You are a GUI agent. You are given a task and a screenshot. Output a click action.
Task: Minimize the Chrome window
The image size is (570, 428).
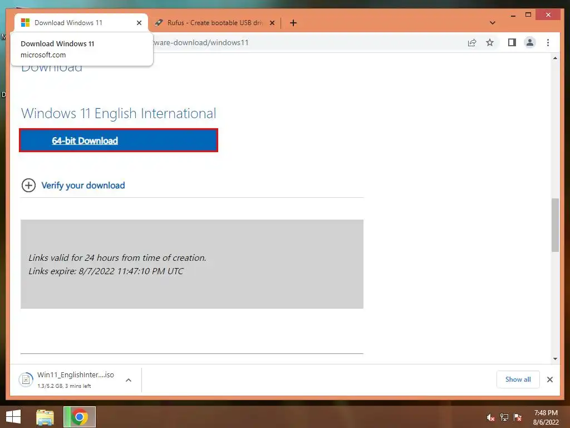(x=513, y=15)
